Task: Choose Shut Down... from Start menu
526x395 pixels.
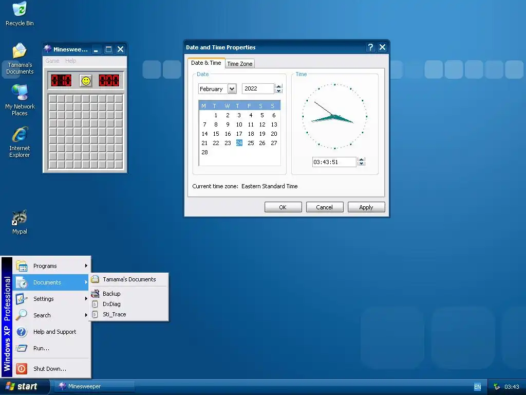Action: point(52,368)
